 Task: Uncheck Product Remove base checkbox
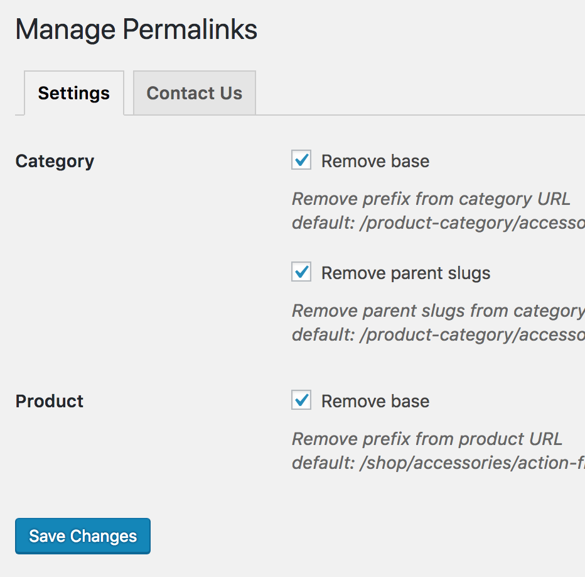(301, 400)
